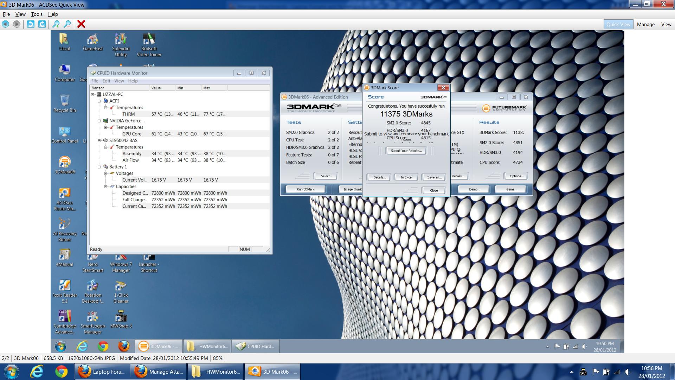
Task: Open the ACDSee Help menu
Action: 53,14
